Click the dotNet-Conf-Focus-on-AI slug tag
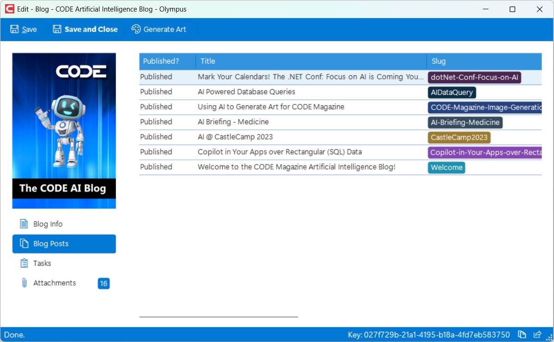 click(x=475, y=77)
